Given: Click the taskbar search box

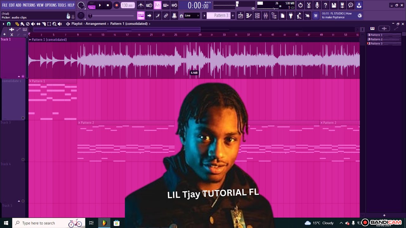Looking at the screenshot, I should coord(49,223).
